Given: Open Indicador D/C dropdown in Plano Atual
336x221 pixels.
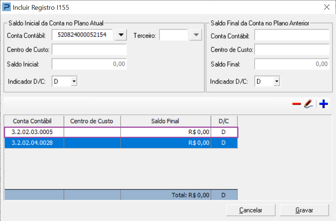Looking at the screenshot, I should coord(74,81).
